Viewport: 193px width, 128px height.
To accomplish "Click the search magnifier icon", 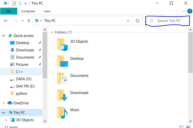I will click(151, 21).
